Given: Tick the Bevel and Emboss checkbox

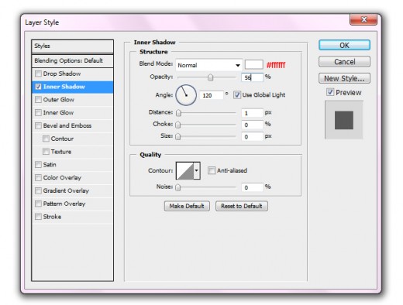Looking at the screenshot, I should (x=38, y=125).
